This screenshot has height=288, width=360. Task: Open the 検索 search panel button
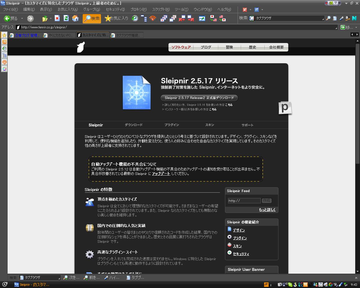point(92,19)
